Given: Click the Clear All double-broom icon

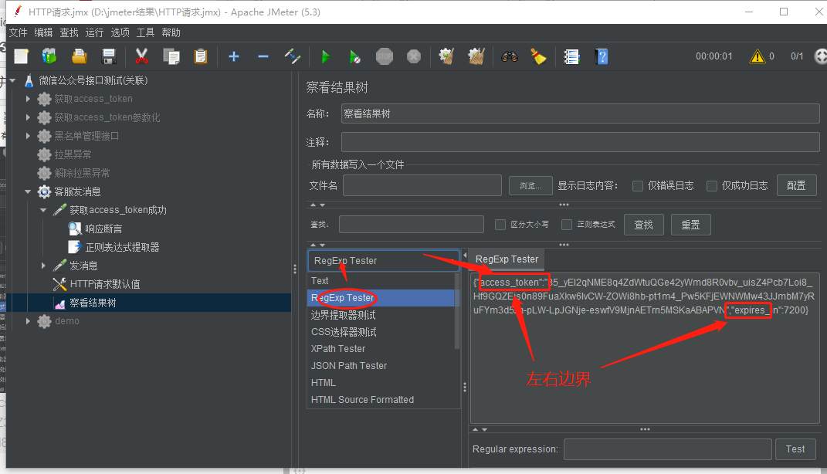Looking at the screenshot, I should pyautogui.click(x=476, y=56).
